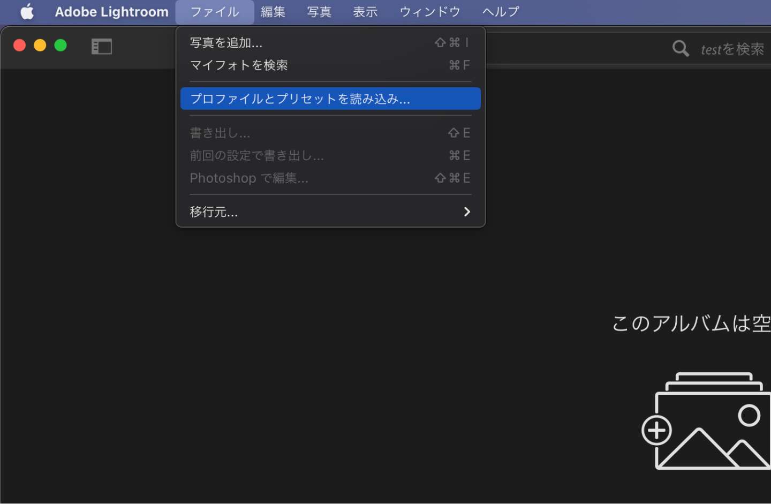This screenshot has height=504, width=771.
Task: Choose Photoshop で編集... menu entry
Action: point(330,178)
